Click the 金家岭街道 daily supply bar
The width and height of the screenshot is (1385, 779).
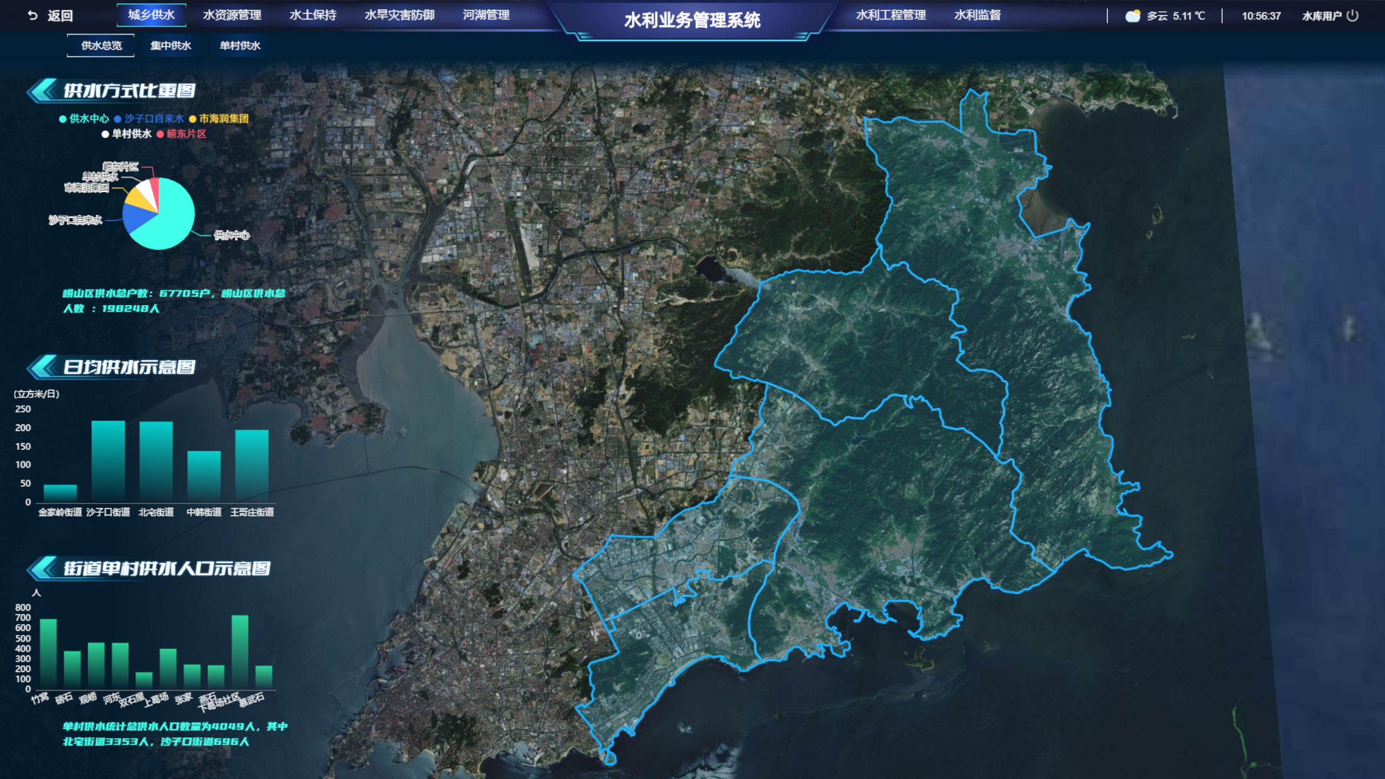[60, 493]
